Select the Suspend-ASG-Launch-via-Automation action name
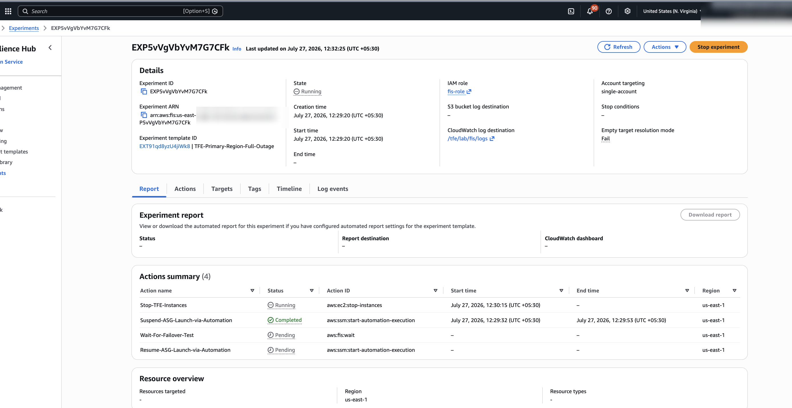792x408 pixels. point(186,320)
